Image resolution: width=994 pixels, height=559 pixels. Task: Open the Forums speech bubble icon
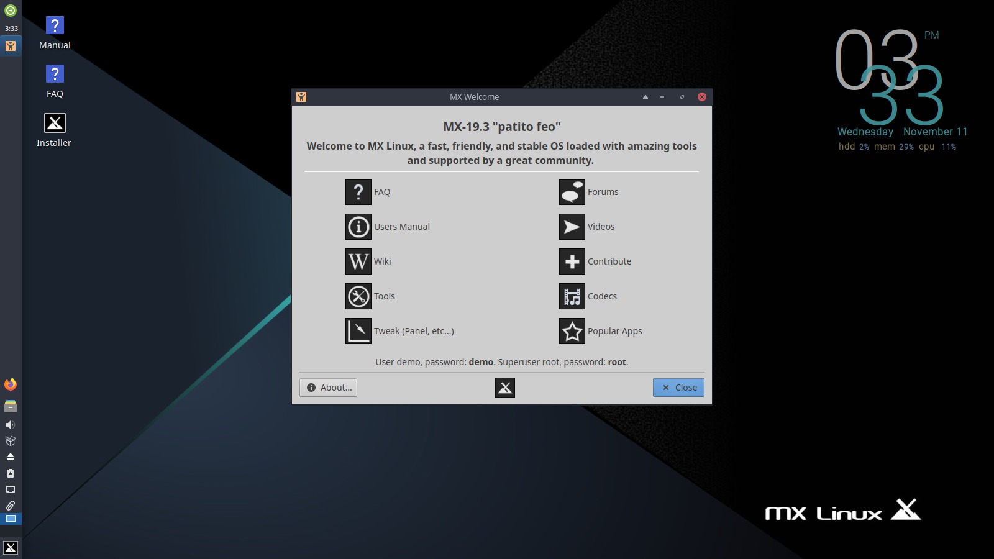point(572,192)
